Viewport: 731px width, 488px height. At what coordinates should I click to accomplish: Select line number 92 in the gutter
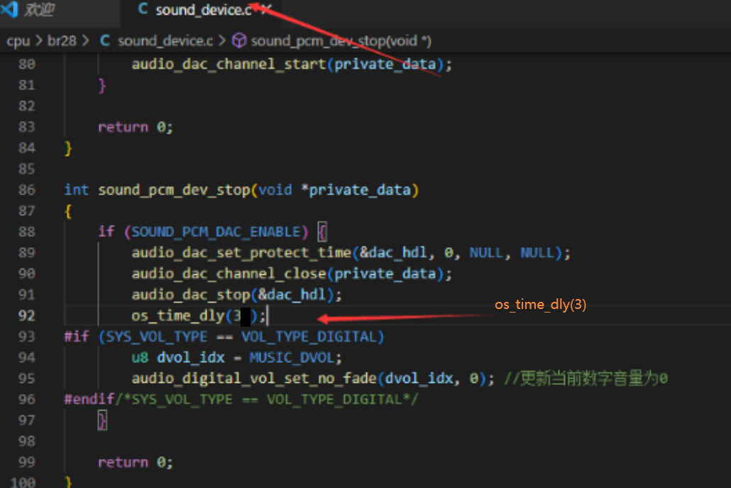[x=26, y=316]
